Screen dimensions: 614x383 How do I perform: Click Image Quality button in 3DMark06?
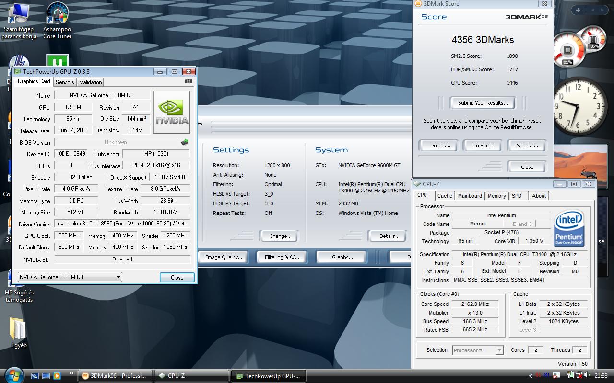pyautogui.click(x=224, y=257)
